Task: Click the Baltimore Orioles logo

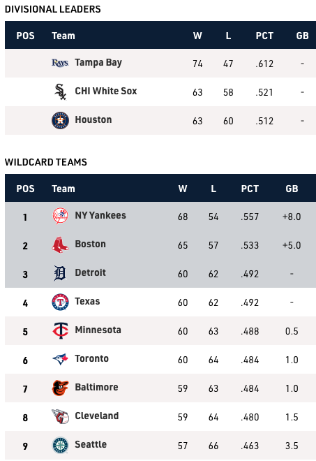Action: [60, 388]
